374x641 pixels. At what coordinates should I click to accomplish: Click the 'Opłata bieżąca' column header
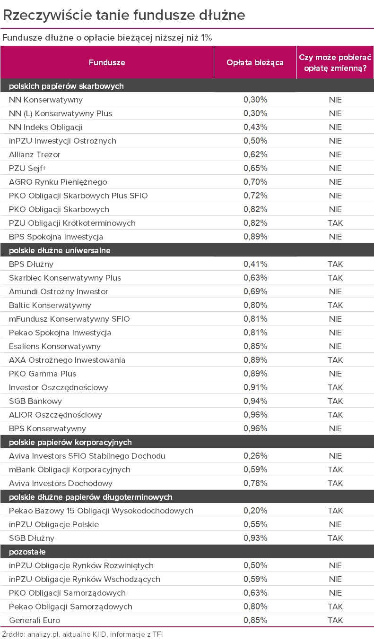255,62
